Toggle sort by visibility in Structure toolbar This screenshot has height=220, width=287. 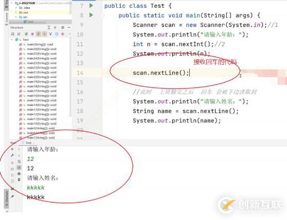(13, 34)
